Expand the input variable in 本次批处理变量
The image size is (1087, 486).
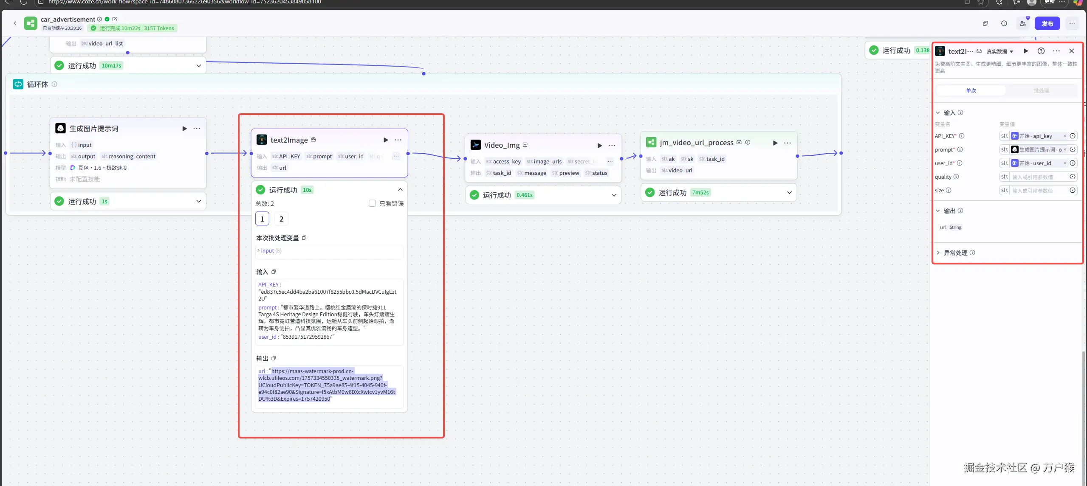tap(258, 251)
